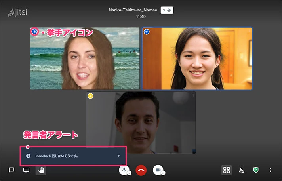Image resolution: width=282 pixels, height=181 pixels.
Task: Open invite people dialog
Action: tap(241, 170)
